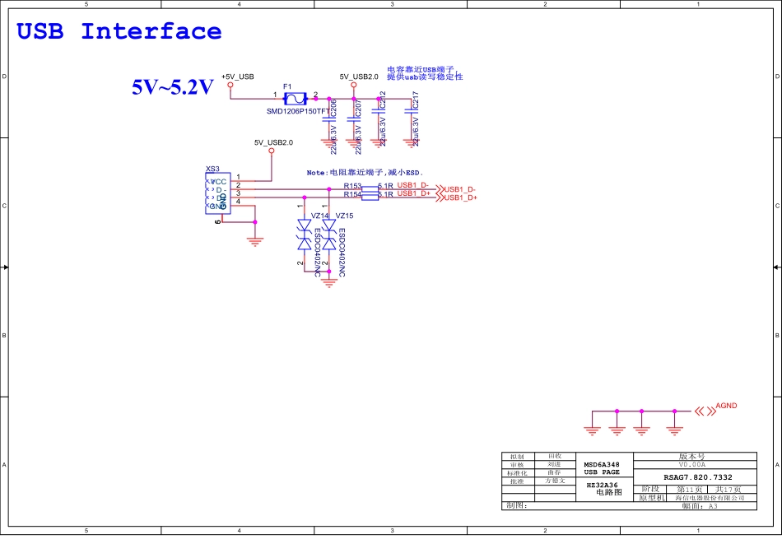Click the MSD6A348 USB PAGE cell
Image resolution: width=782 pixels, height=553 pixels.
[x=601, y=468]
